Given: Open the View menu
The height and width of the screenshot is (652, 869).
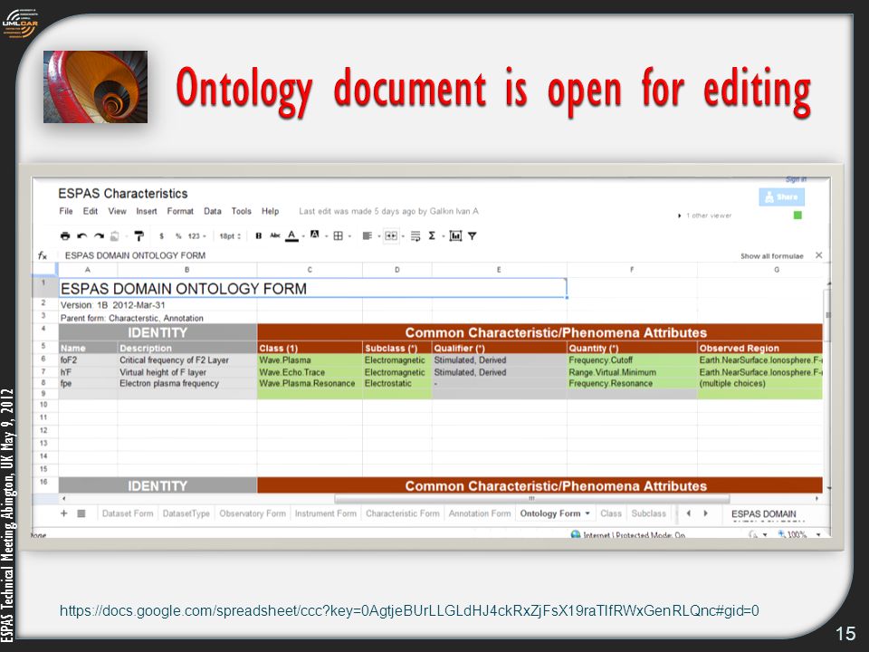Looking at the screenshot, I should pyautogui.click(x=117, y=211).
